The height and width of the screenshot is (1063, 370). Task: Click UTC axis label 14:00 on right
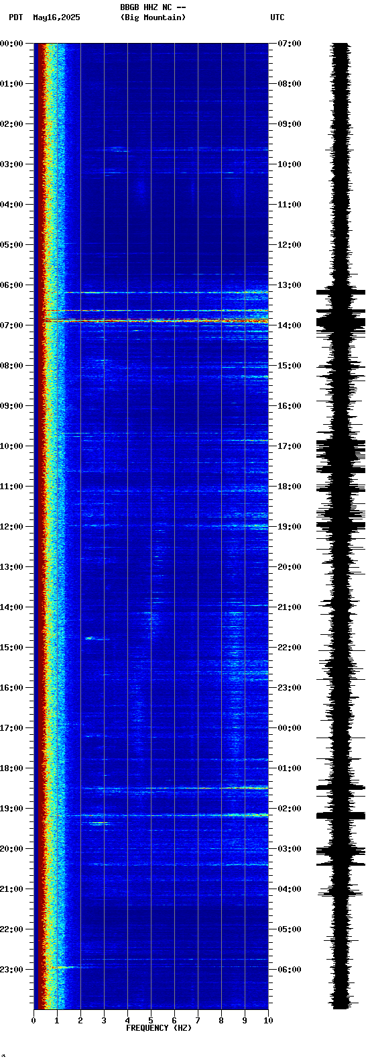coord(290,325)
